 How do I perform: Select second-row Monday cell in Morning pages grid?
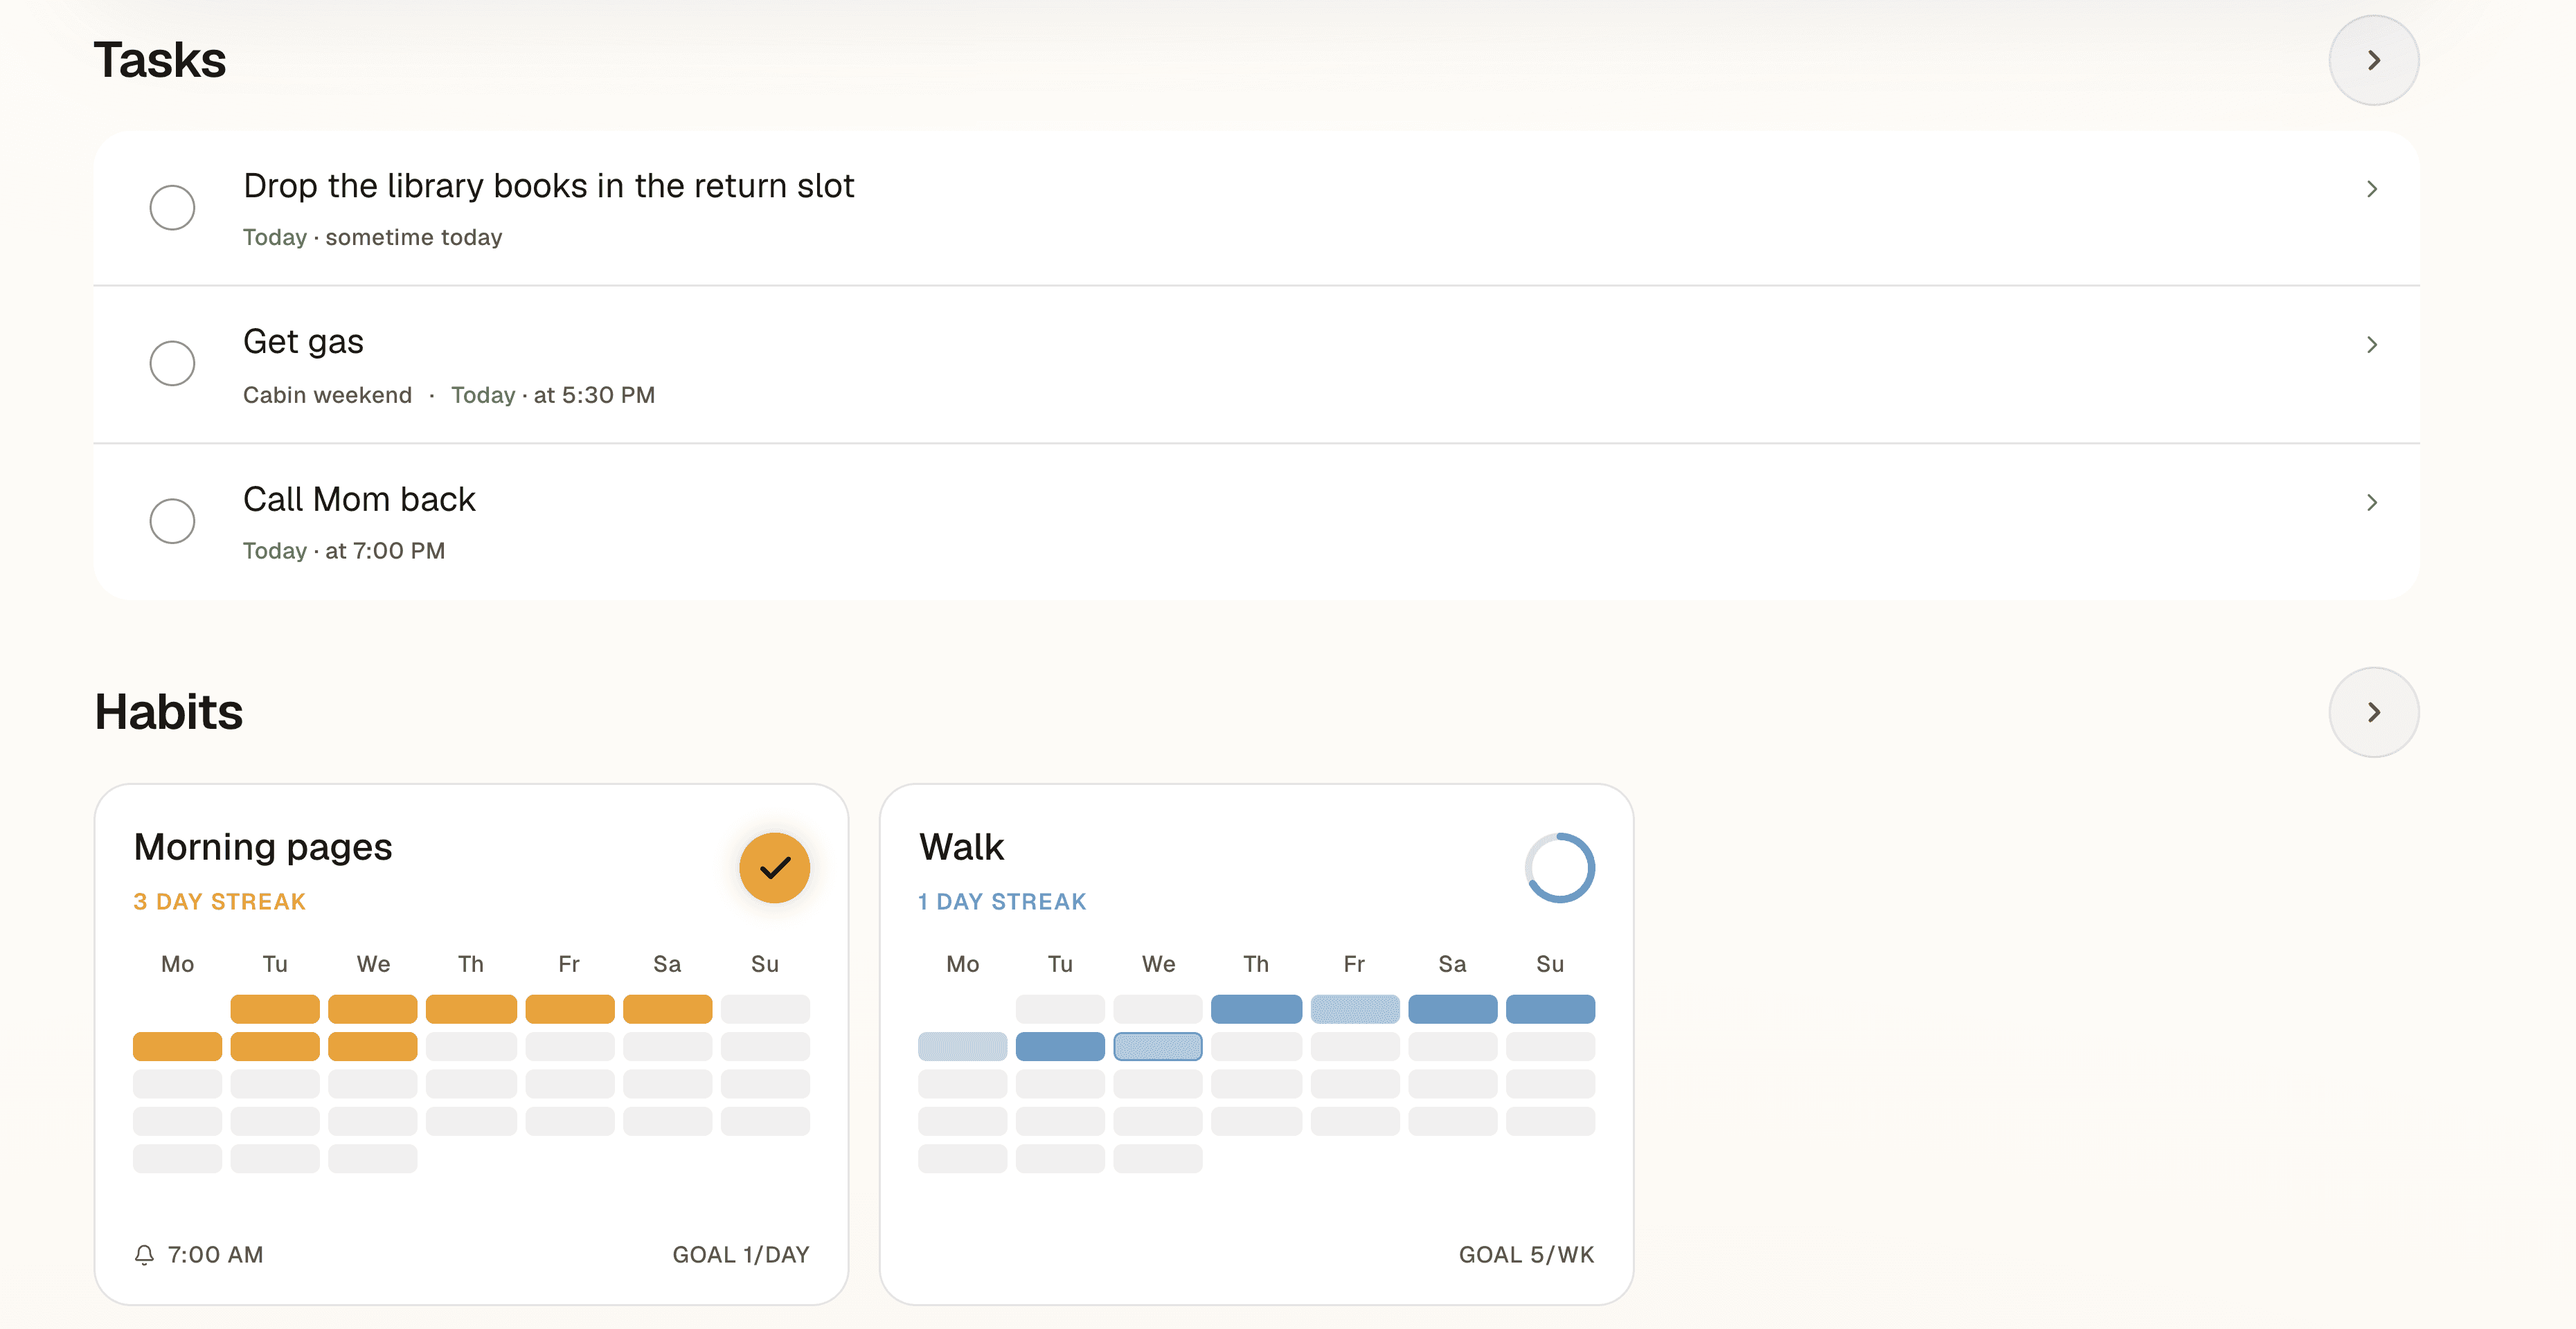click(x=177, y=1047)
